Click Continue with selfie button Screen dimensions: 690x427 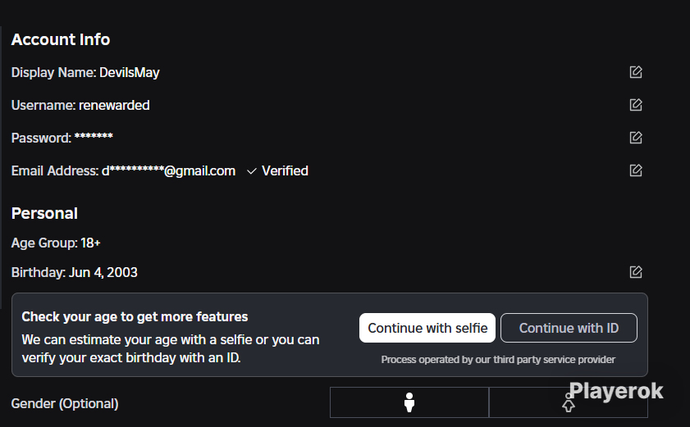[x=427, y=328]
